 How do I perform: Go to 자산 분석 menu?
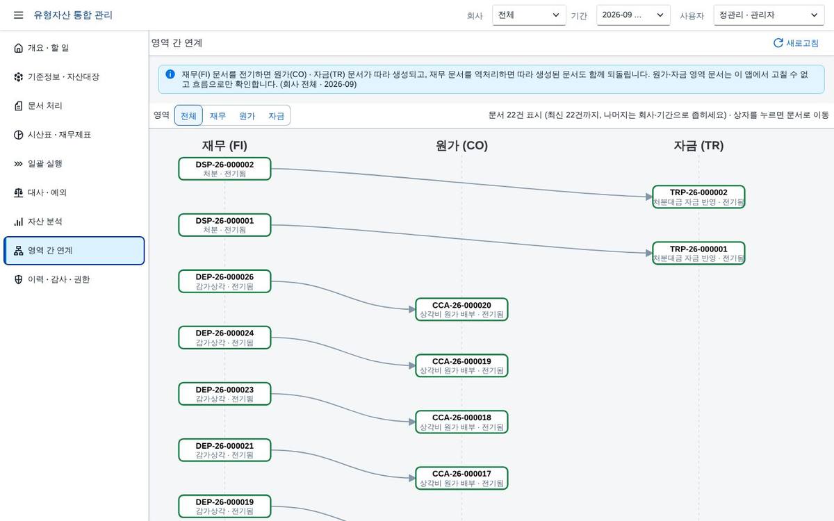74,222
